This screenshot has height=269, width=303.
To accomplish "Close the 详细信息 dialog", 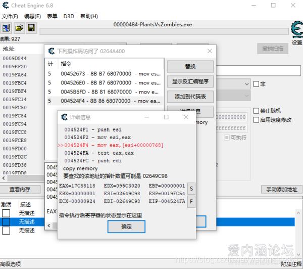I will [x=186, y=117].
